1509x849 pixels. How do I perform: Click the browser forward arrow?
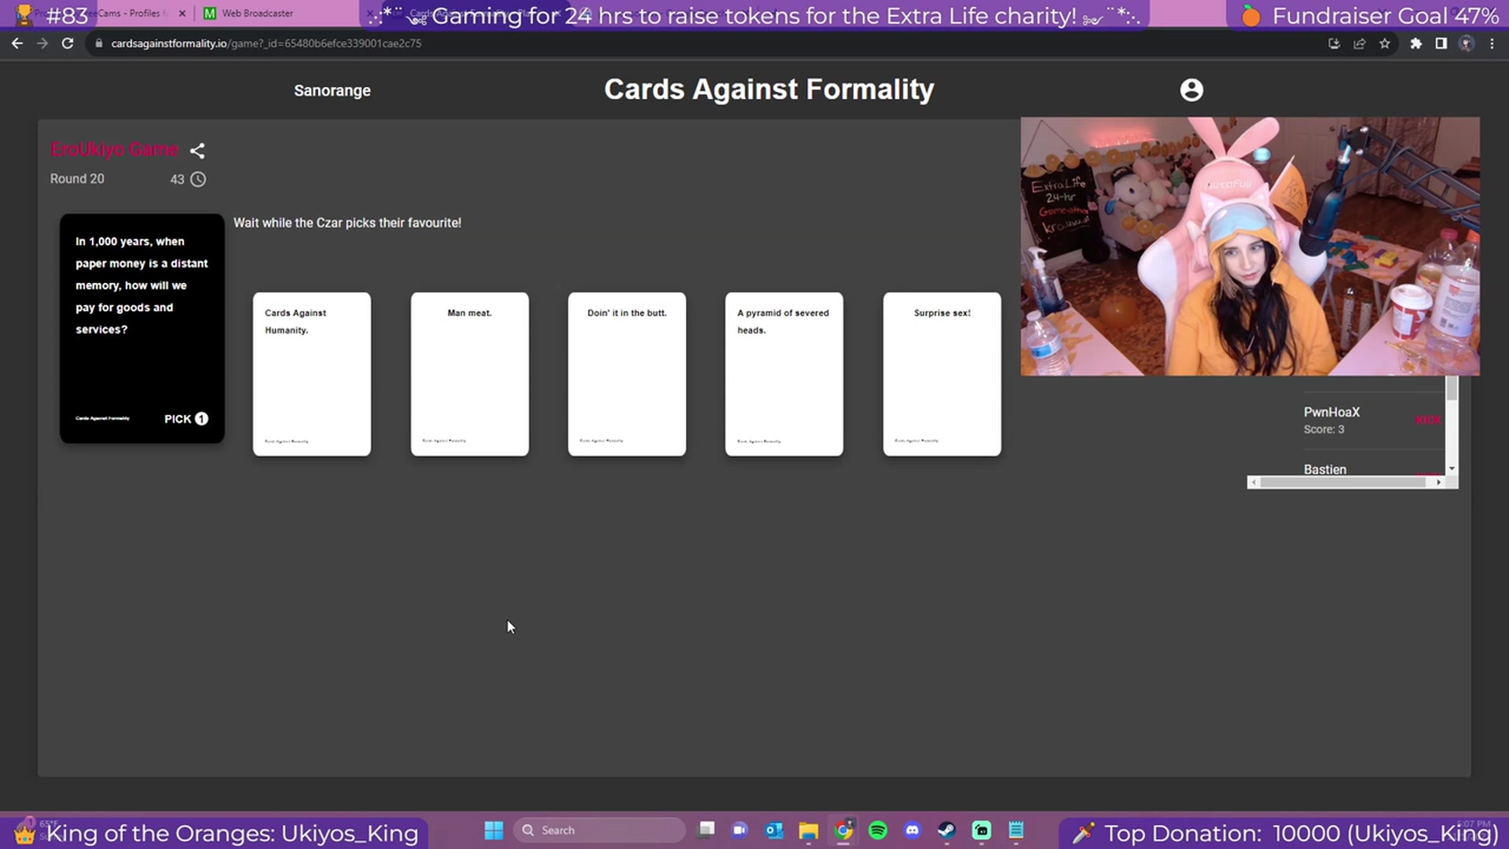click(x=42, y=43)
